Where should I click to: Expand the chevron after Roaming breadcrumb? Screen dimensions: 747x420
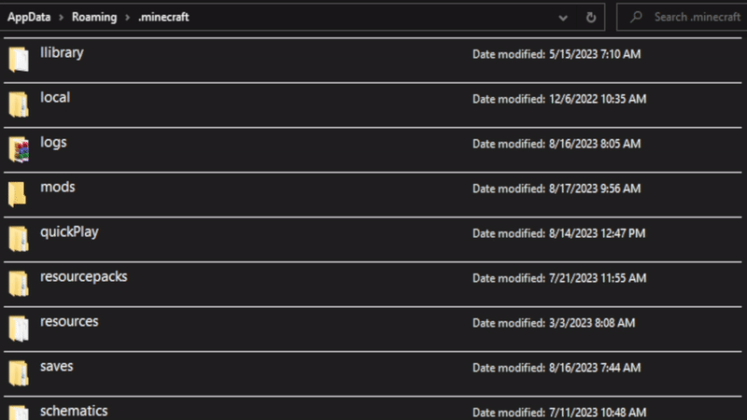(126, 17)
